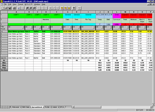The height and width of the screenshot is (112, 155).
Task: Open column J Temp filter dropdown
Action: tap(102, 27)
